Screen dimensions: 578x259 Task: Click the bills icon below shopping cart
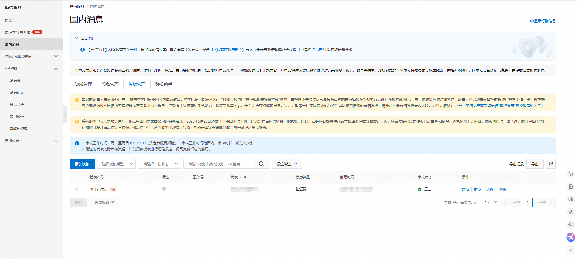coord(570,186)
